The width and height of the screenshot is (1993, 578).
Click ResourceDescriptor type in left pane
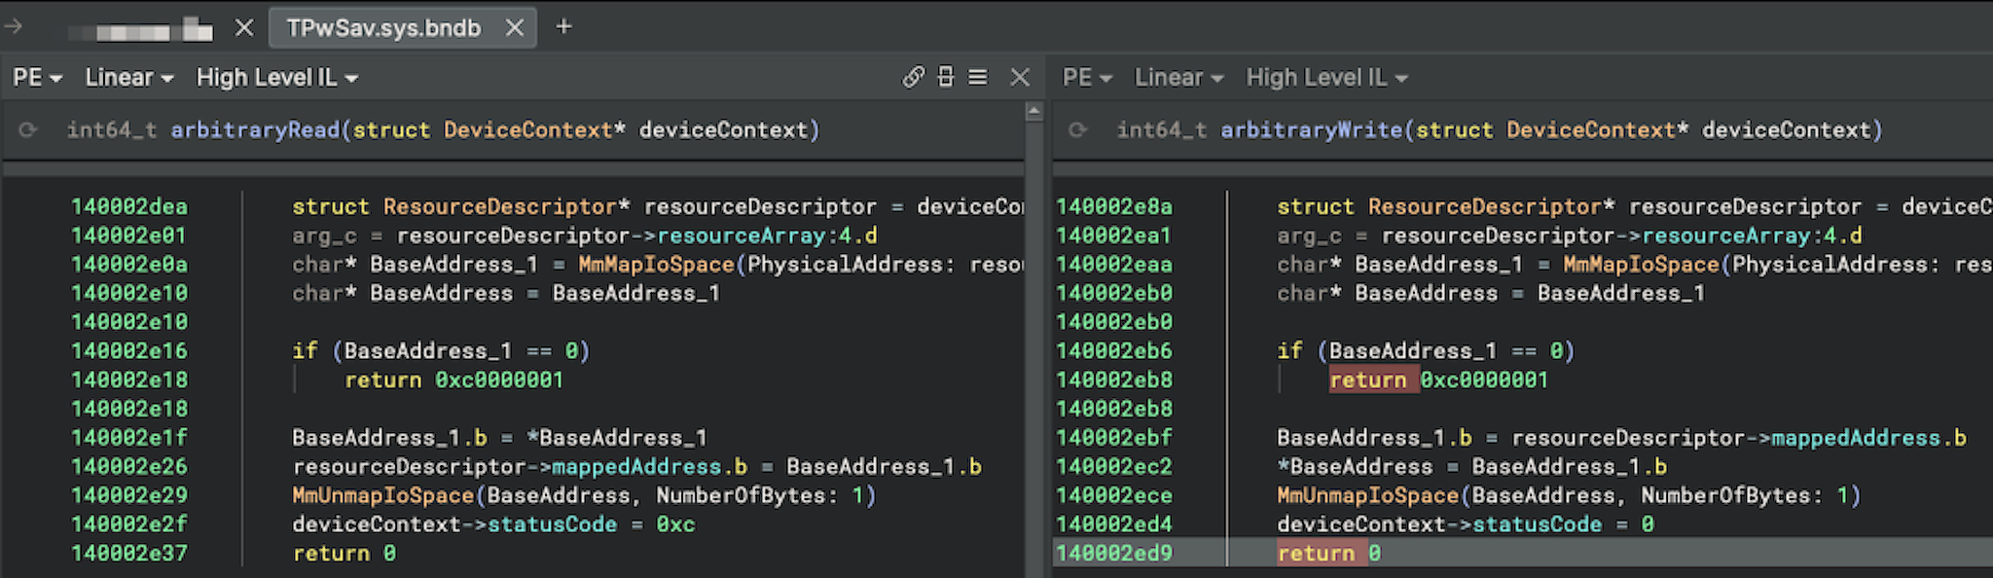[x=500, y=206]
